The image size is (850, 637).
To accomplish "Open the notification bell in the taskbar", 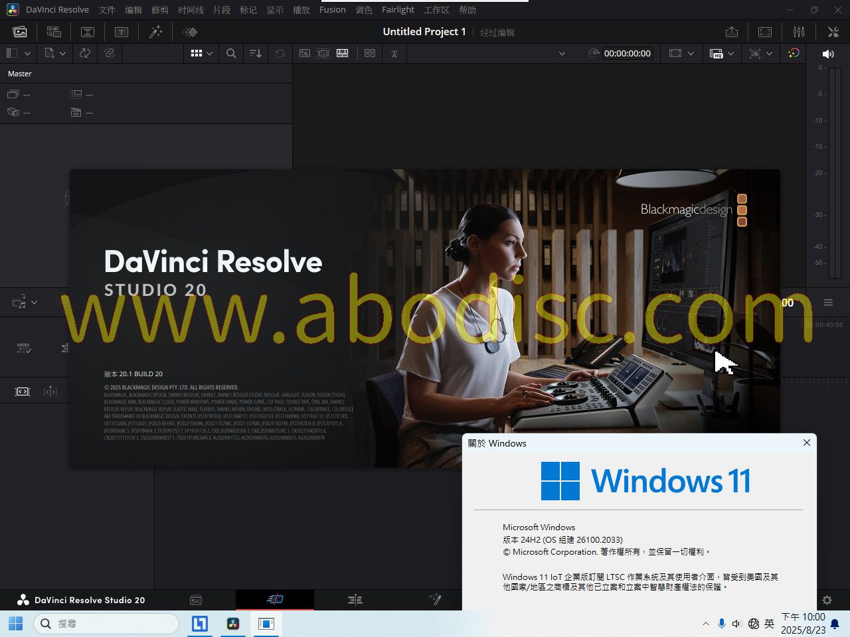I will pos(835,624).
